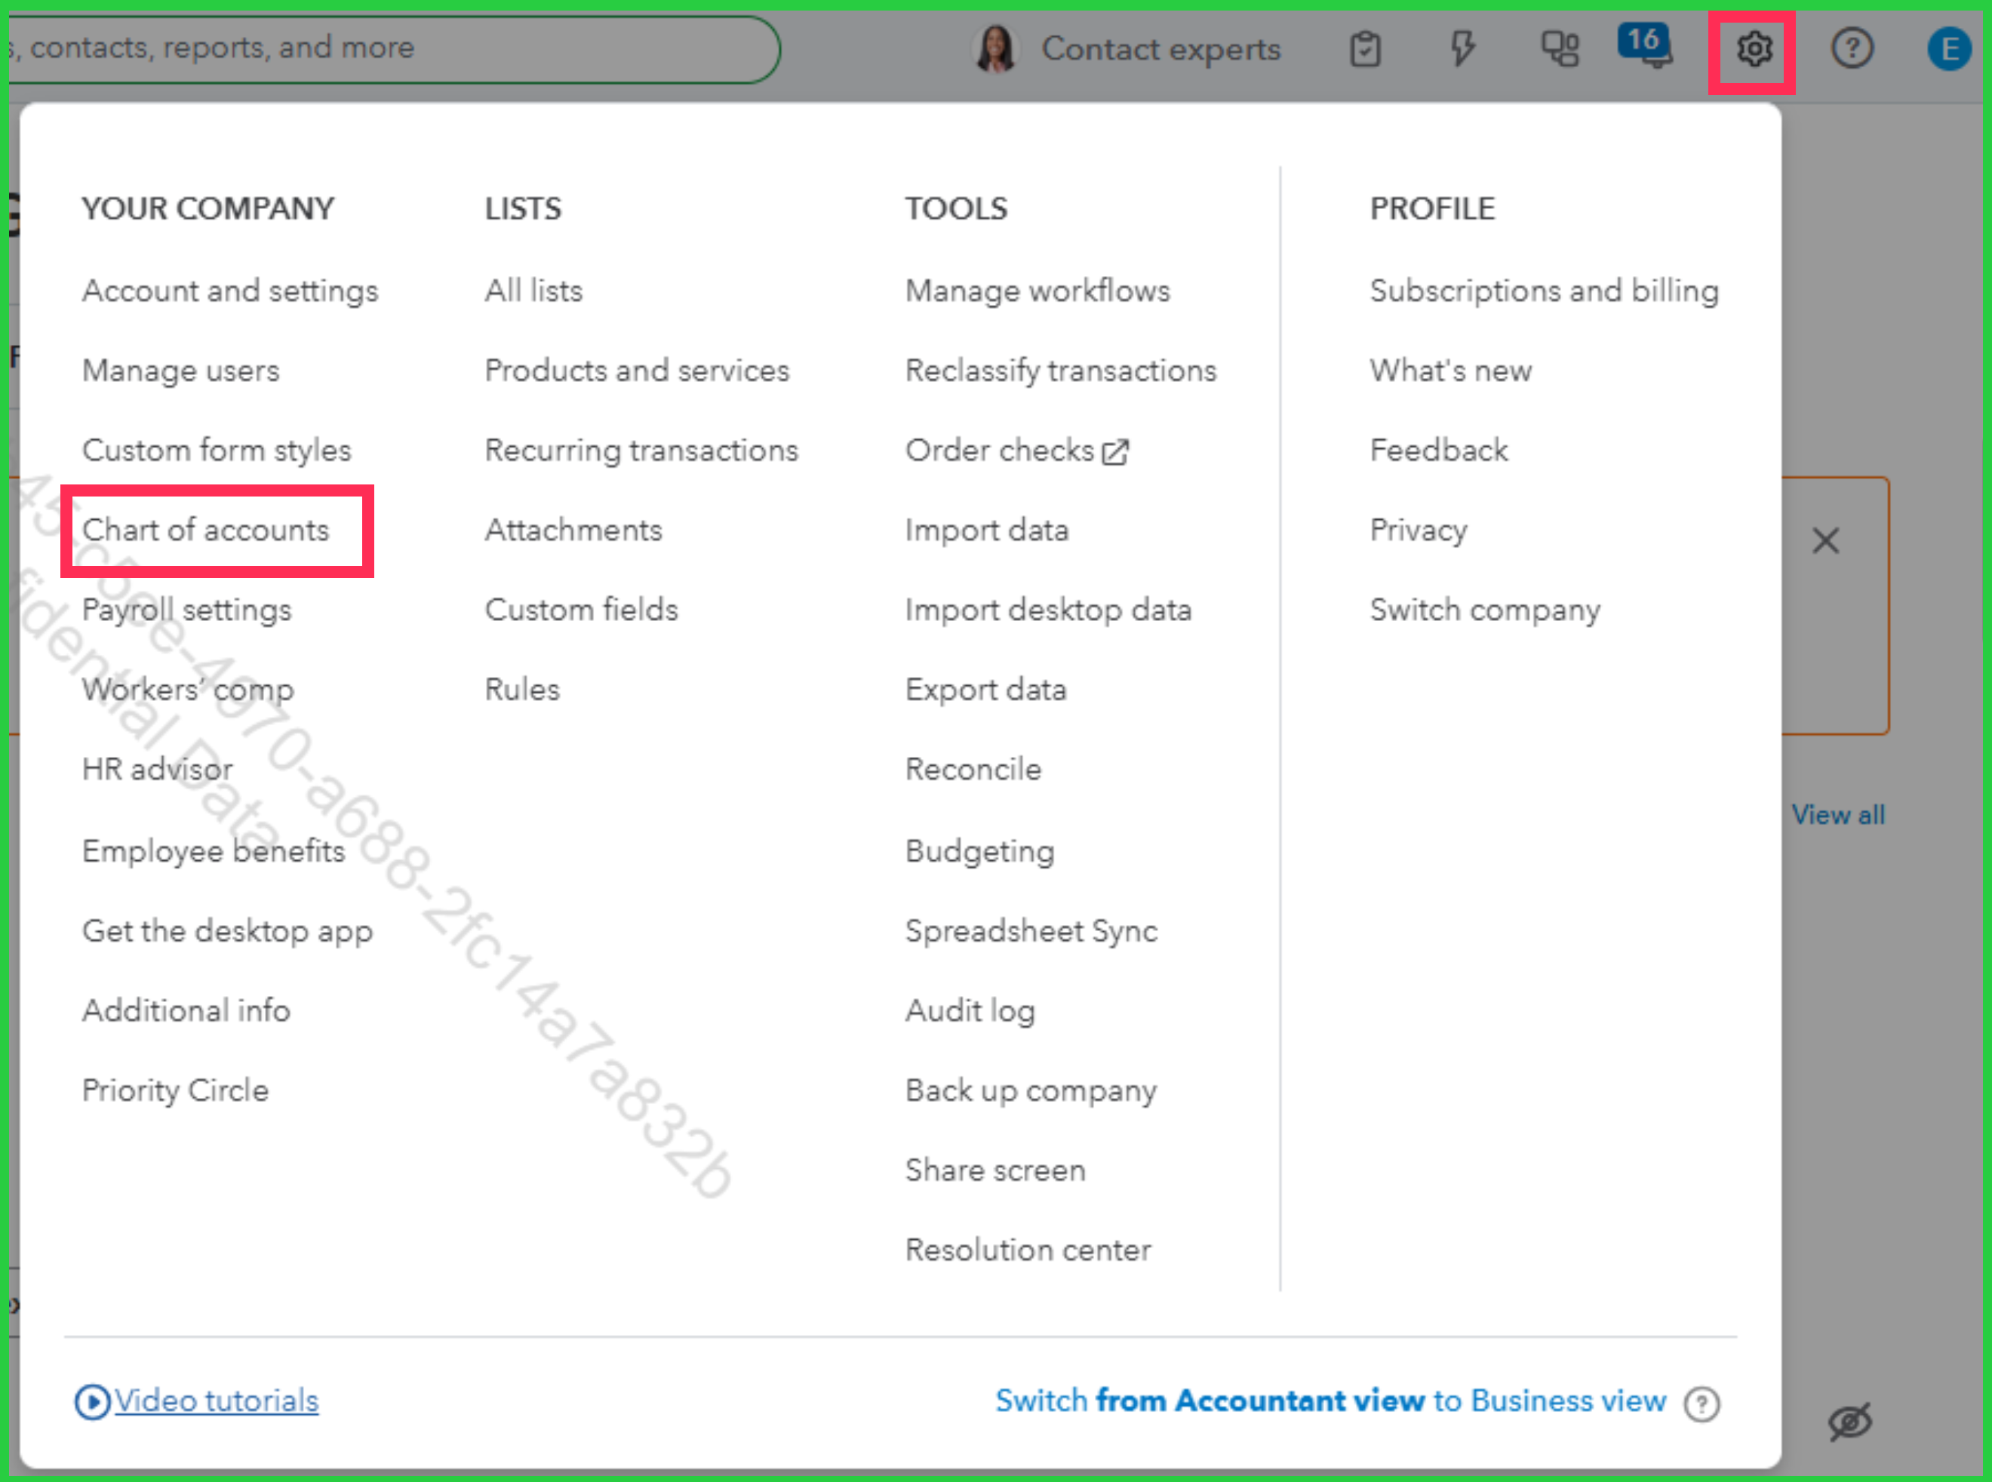
Task: Click the clipboard tasks icon in header
Action: [x=1365, y=49]
